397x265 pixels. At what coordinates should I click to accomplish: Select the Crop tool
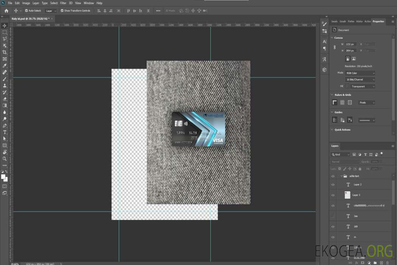(x=5, y=52)
